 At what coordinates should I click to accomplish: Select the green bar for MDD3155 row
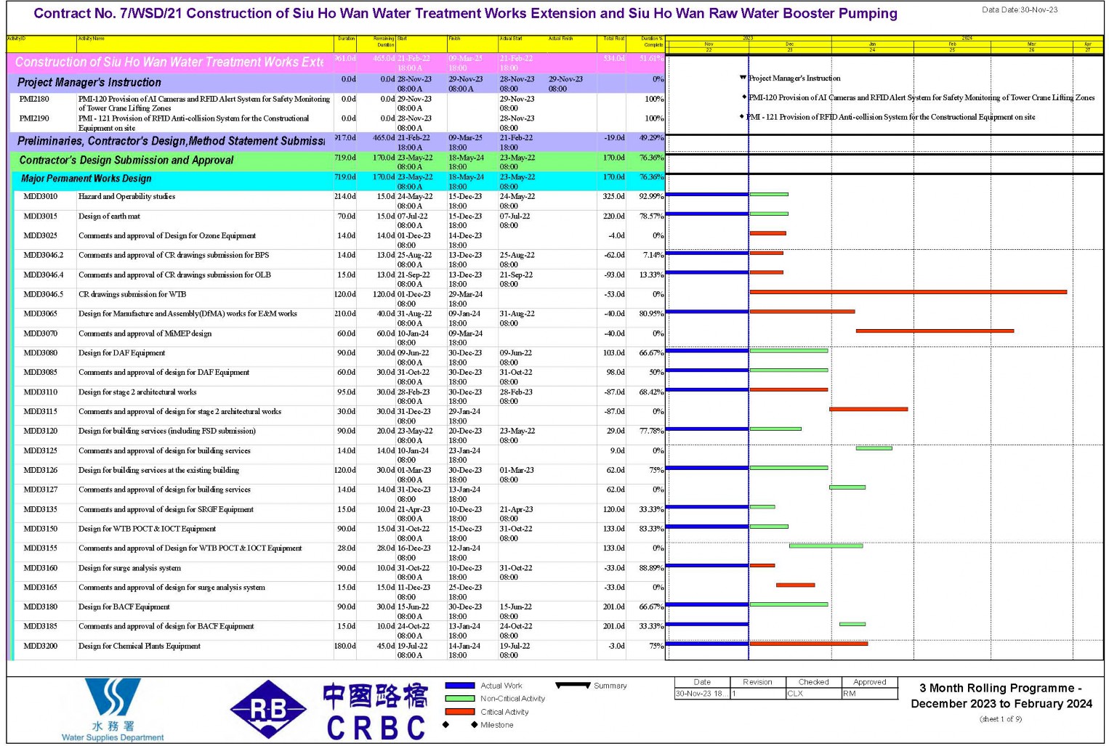pos(826,546)
